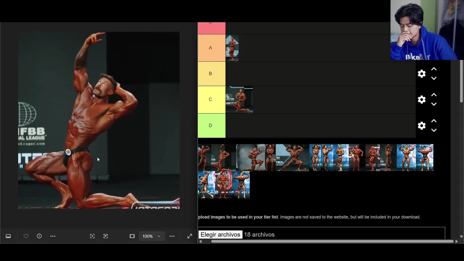Select the kneeling pose thumbnail in tier C
464x261 pixels.
[x=239, y=100]
